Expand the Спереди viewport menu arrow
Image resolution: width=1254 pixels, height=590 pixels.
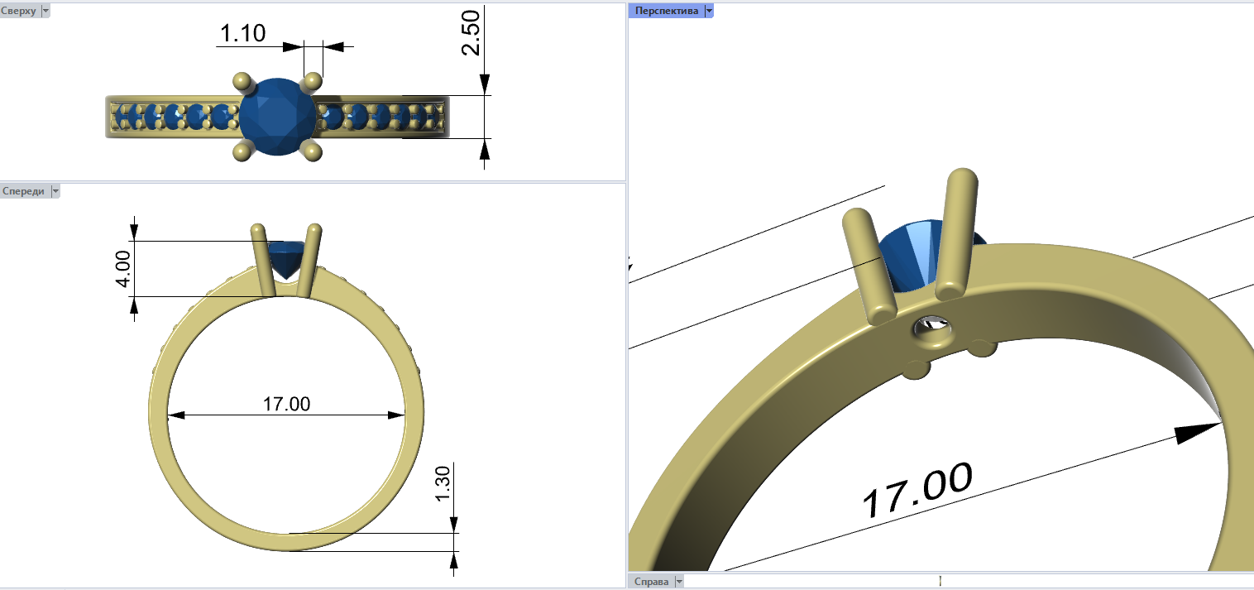[x=55, y=191]
